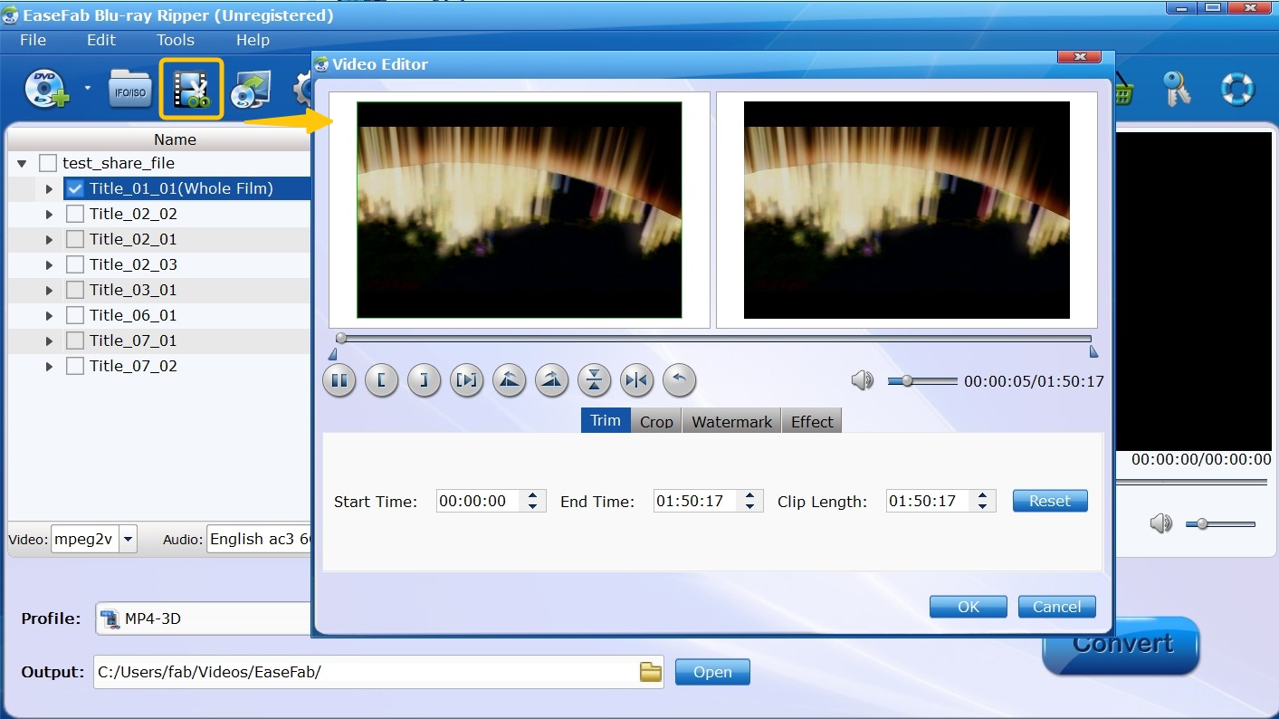Rotate video clockwise in Video Editor

[x=552, y=380]
